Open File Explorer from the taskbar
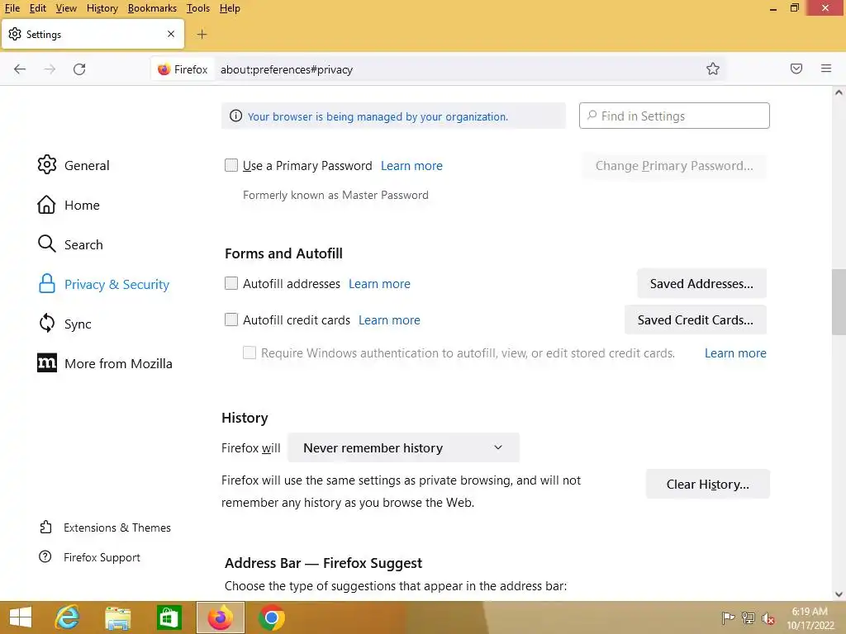The width and height of the screenshot is (846, 634). click(x=117, y=617)
